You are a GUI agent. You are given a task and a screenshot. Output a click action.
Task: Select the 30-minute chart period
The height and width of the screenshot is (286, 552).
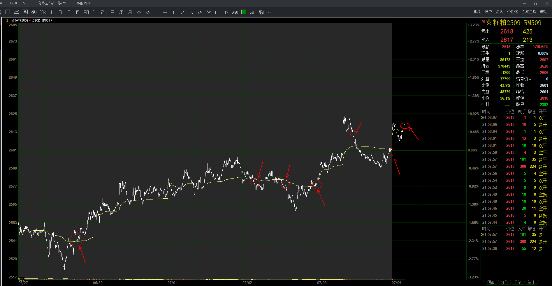[86, 12]
